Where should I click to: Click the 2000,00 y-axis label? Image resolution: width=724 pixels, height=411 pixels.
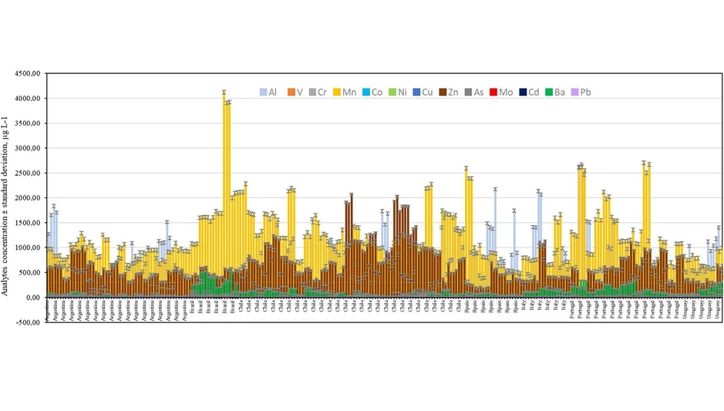(28, 197)
